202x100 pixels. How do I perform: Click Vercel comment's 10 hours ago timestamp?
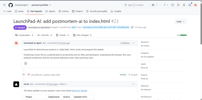[x=52, y=84]
